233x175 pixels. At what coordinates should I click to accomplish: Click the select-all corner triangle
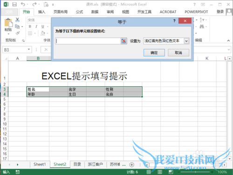[x=6, y=58]
